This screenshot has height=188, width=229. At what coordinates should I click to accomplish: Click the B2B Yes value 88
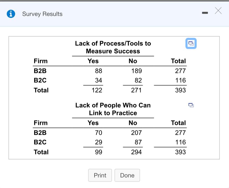[98, 71]
